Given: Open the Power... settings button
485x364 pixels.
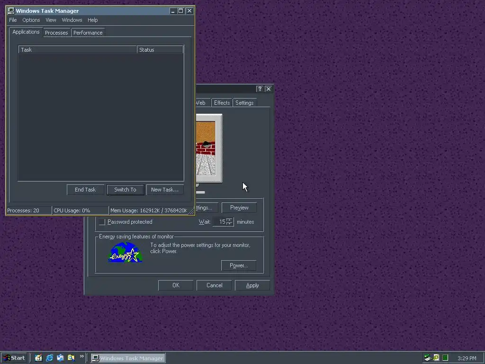Looking at the screenshot, I should coord(239,265).
